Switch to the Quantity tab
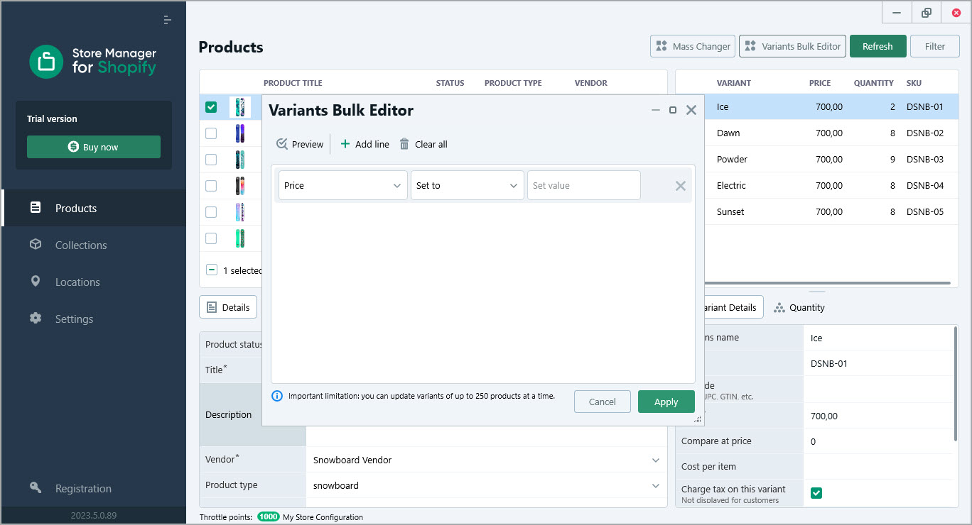Screen dimensions: 972x525 tap(799, 307)
